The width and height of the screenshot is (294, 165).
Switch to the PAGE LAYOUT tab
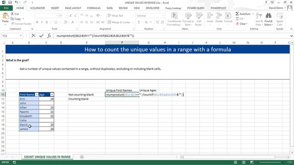(73, 8)
